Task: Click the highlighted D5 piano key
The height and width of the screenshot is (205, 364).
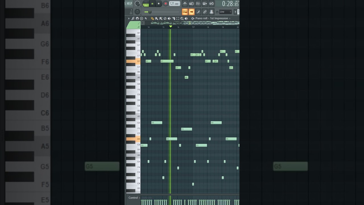Action: tap(133, 139)
